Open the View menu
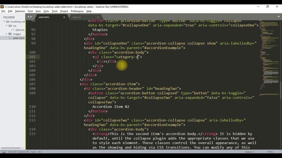Viewport: 282px width, 158px height. coord(38,11)
